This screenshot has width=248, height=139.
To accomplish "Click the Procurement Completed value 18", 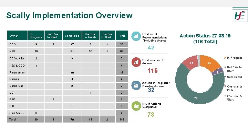I will [72, 72].
